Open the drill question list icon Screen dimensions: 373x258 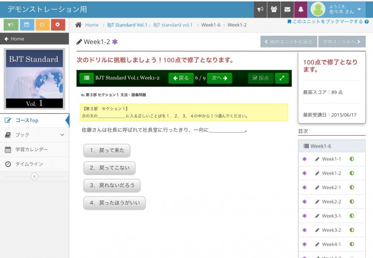click(x=87, y=78)
